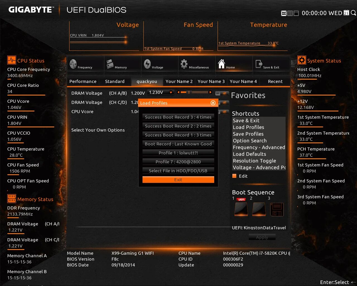Open the Save Profiles shortcut
This screenshot has height=286, width=357.
click(259, 134)
